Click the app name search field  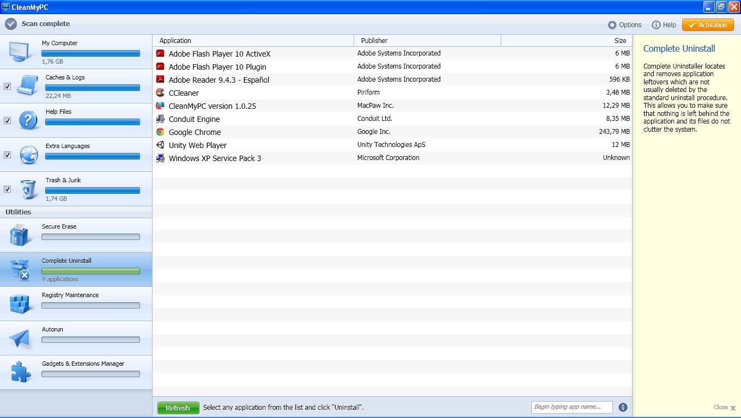(572, 407)
